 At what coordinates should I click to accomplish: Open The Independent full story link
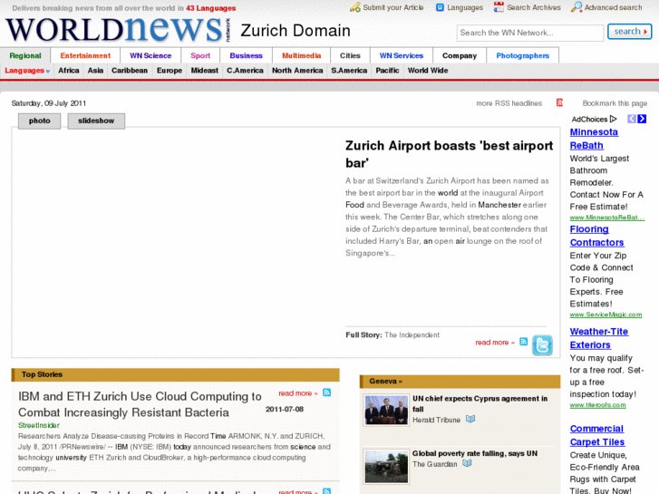tap(412, 335)
